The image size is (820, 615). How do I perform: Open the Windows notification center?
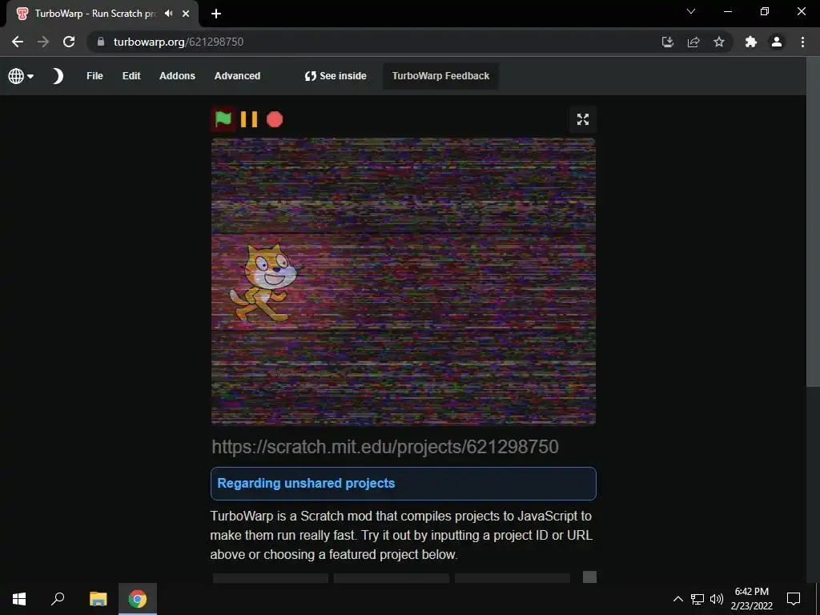pyautogui.click(x=794, y=599)
